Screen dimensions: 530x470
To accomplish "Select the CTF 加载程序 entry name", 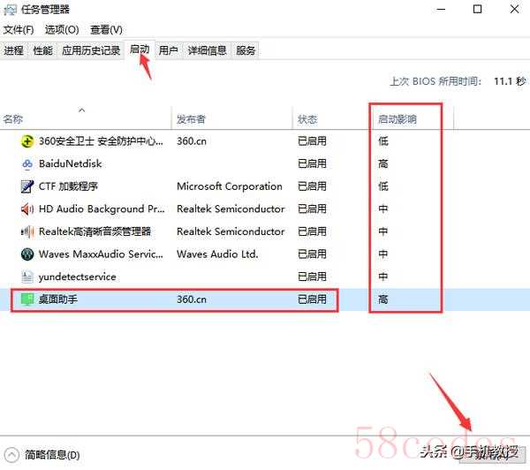I will 68,186.
